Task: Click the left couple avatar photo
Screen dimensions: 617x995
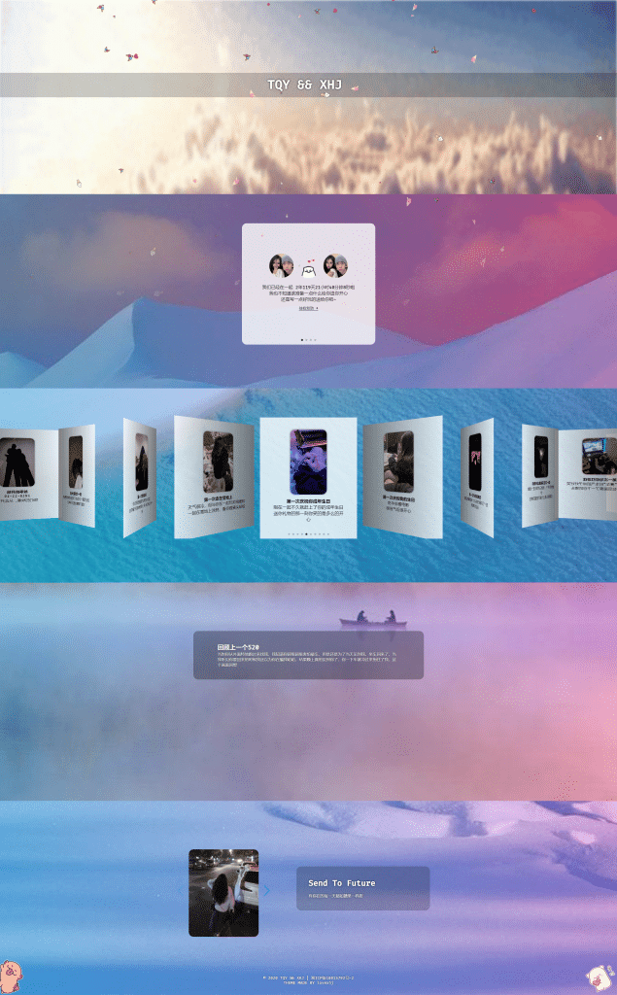Action: (x=281, y=265)
